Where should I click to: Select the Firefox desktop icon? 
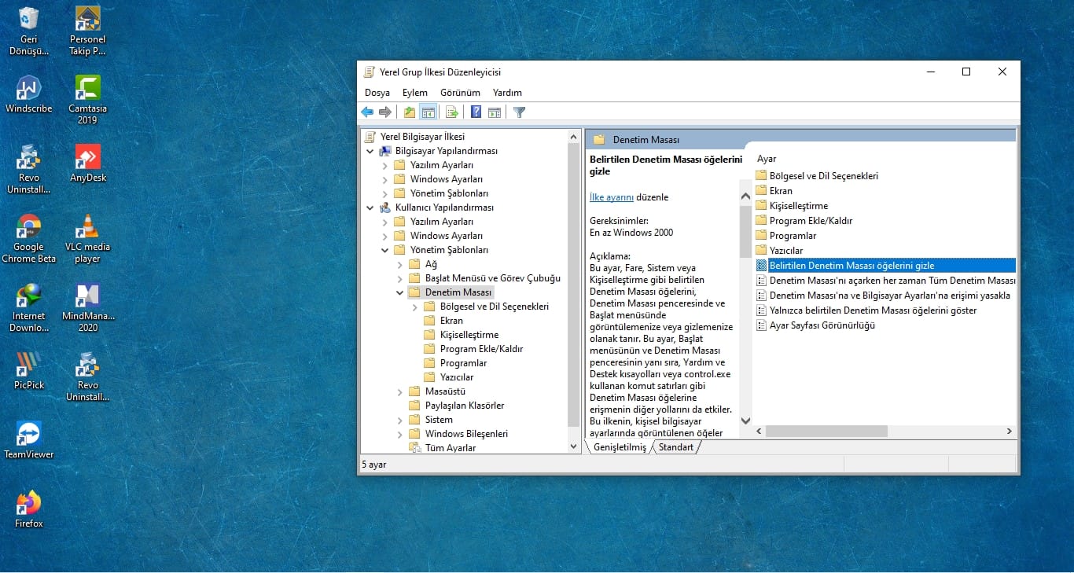pyautogui.click(x=29, y=509)
